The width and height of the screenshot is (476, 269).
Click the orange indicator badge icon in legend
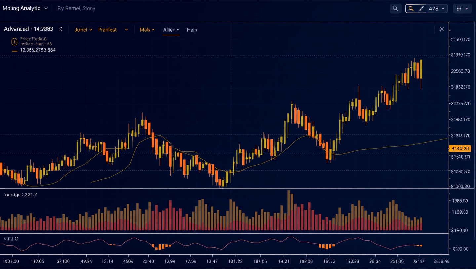(x=14, y=42)
